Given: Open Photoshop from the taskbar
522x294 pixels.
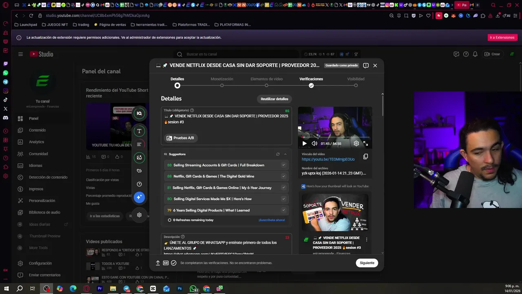Looking at the screenshot, I should coord(179,289).
